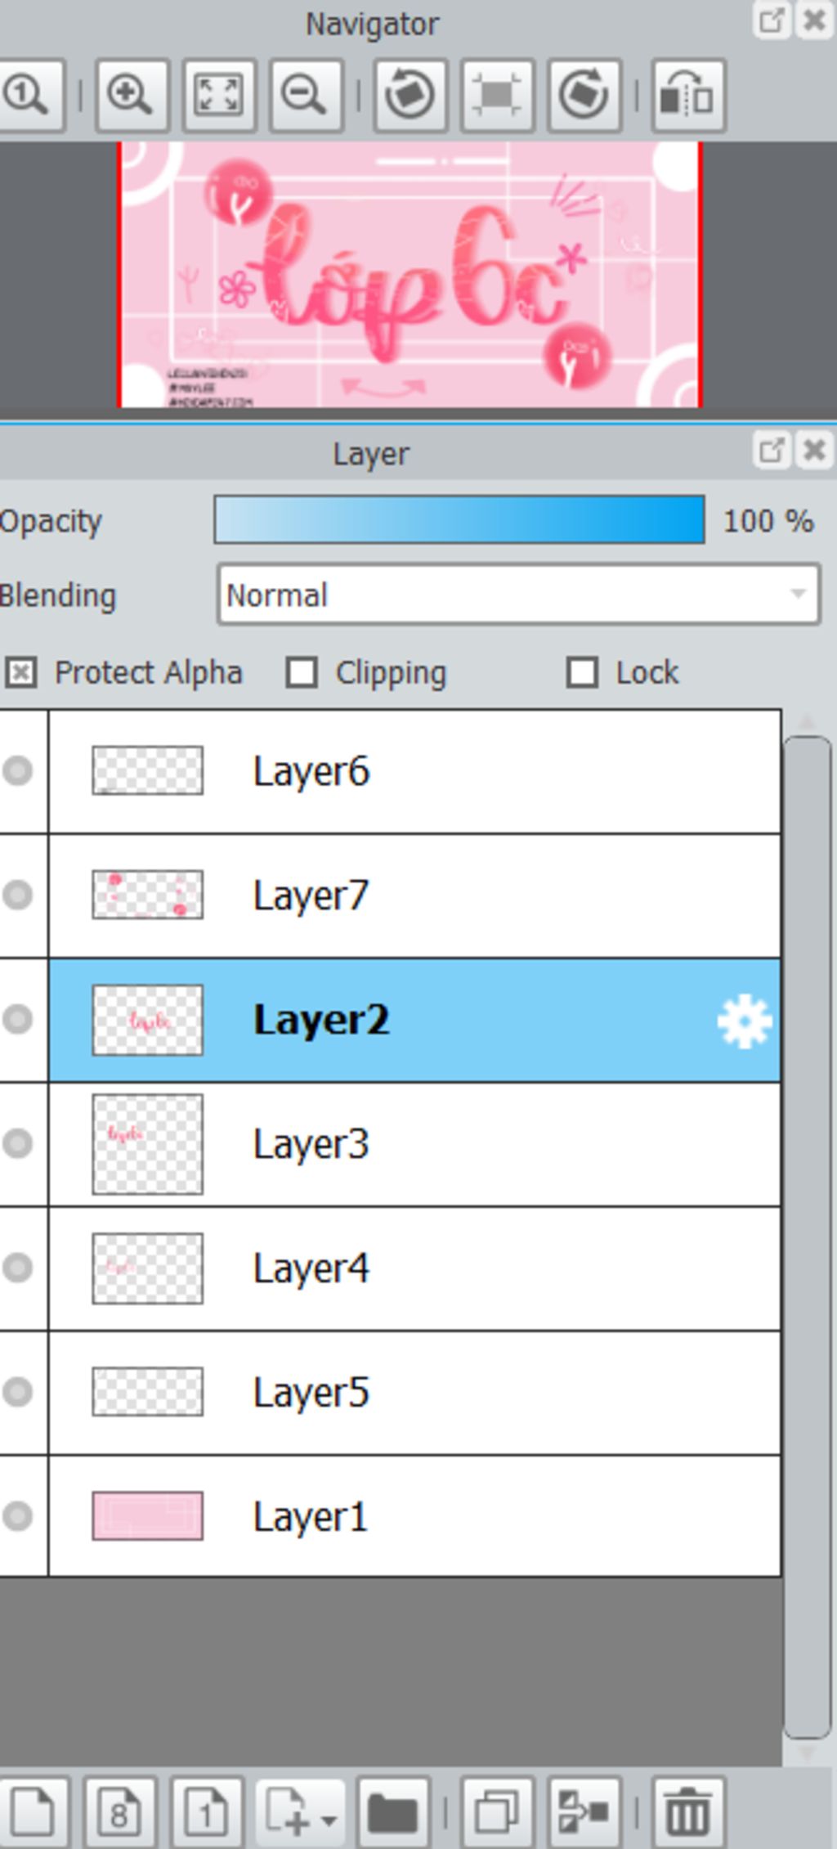
Task: Open the Blending mode dropdown
Action: tap(519, 595)
